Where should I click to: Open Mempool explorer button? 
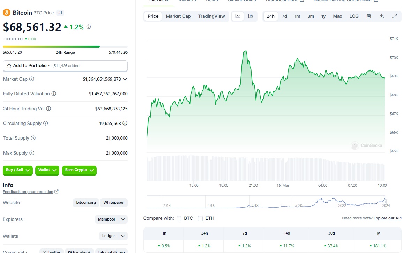pos(106,219)
